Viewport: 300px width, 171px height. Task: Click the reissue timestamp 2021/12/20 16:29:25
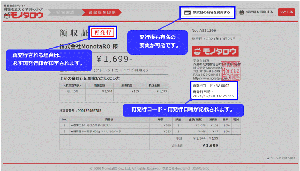[213, 96]
